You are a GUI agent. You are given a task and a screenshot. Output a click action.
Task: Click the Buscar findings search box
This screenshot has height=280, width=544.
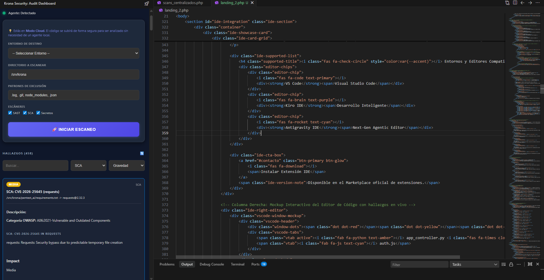[x=35, y=166]
